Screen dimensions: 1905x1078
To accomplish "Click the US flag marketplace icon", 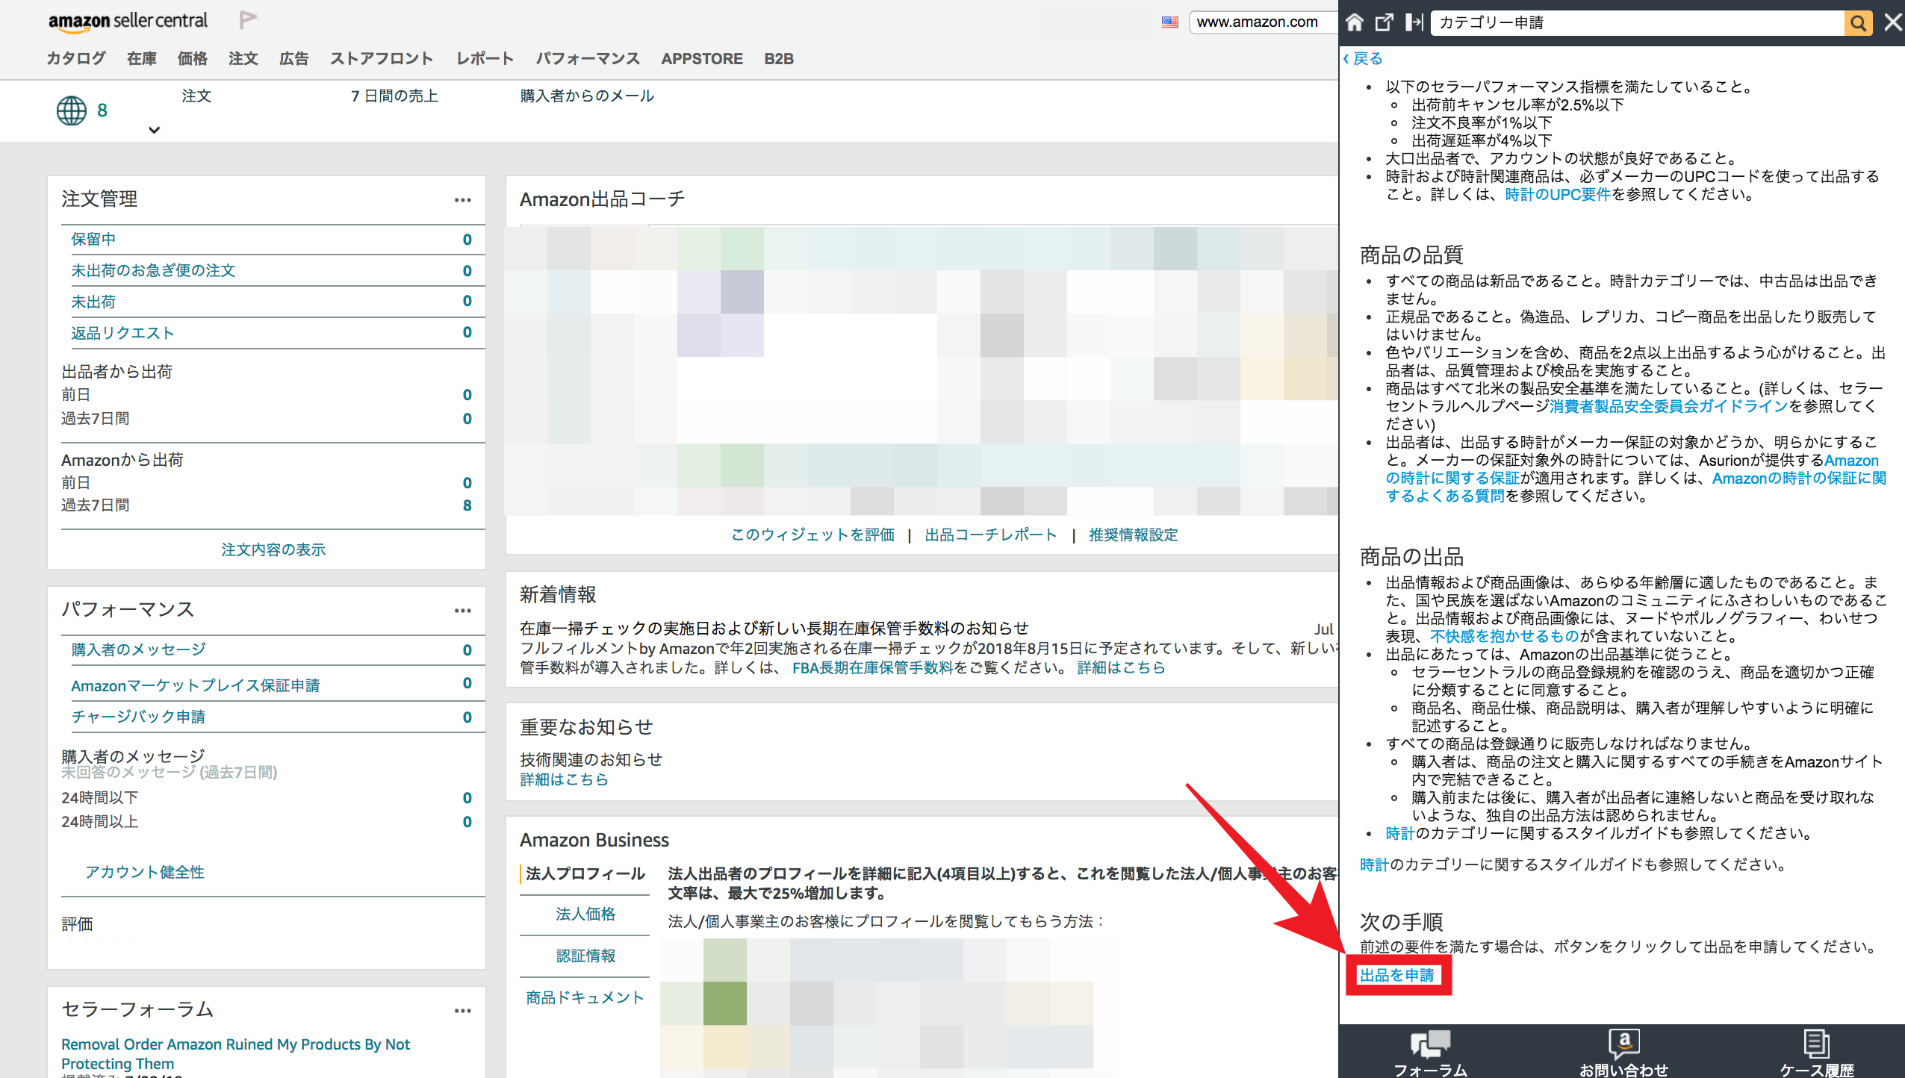I will 1170,22.
